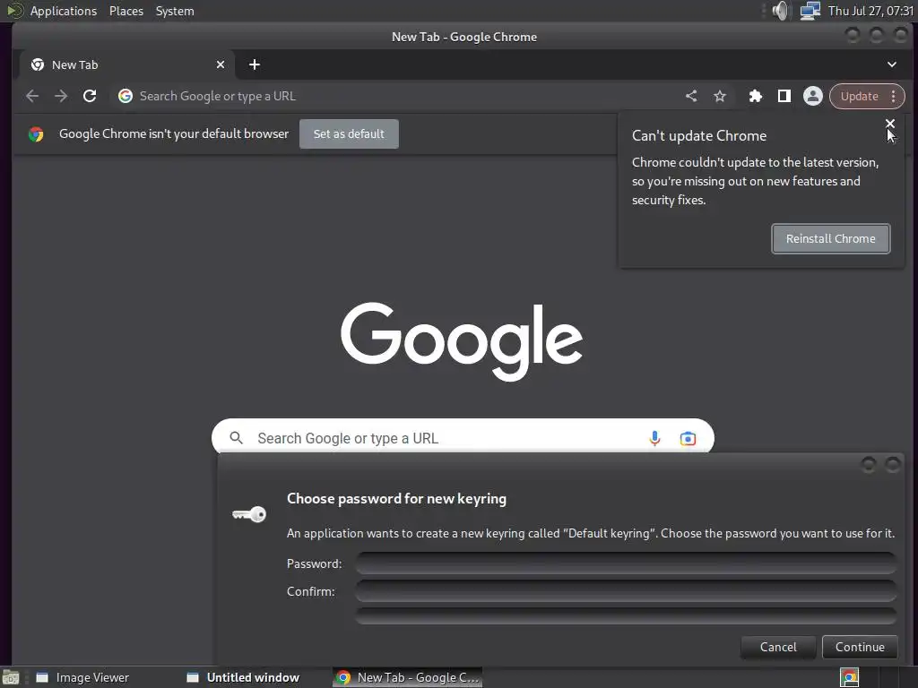This screenshot has width=918, height=688.
Task: Expand the tab search dropdown arrow
Action: pos(892,64)
